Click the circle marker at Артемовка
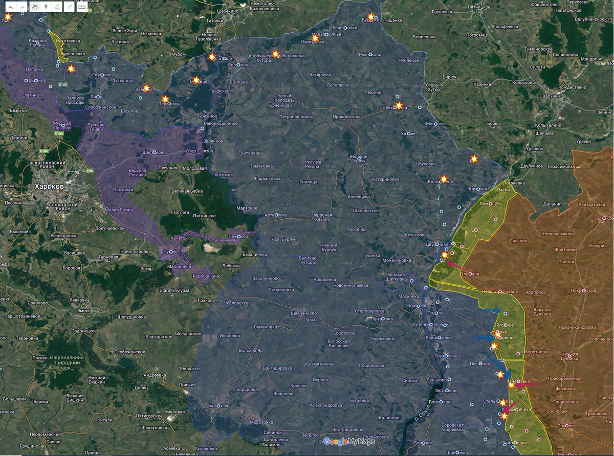The width and height of the screenshot is (614, 456). pos(276,215)
